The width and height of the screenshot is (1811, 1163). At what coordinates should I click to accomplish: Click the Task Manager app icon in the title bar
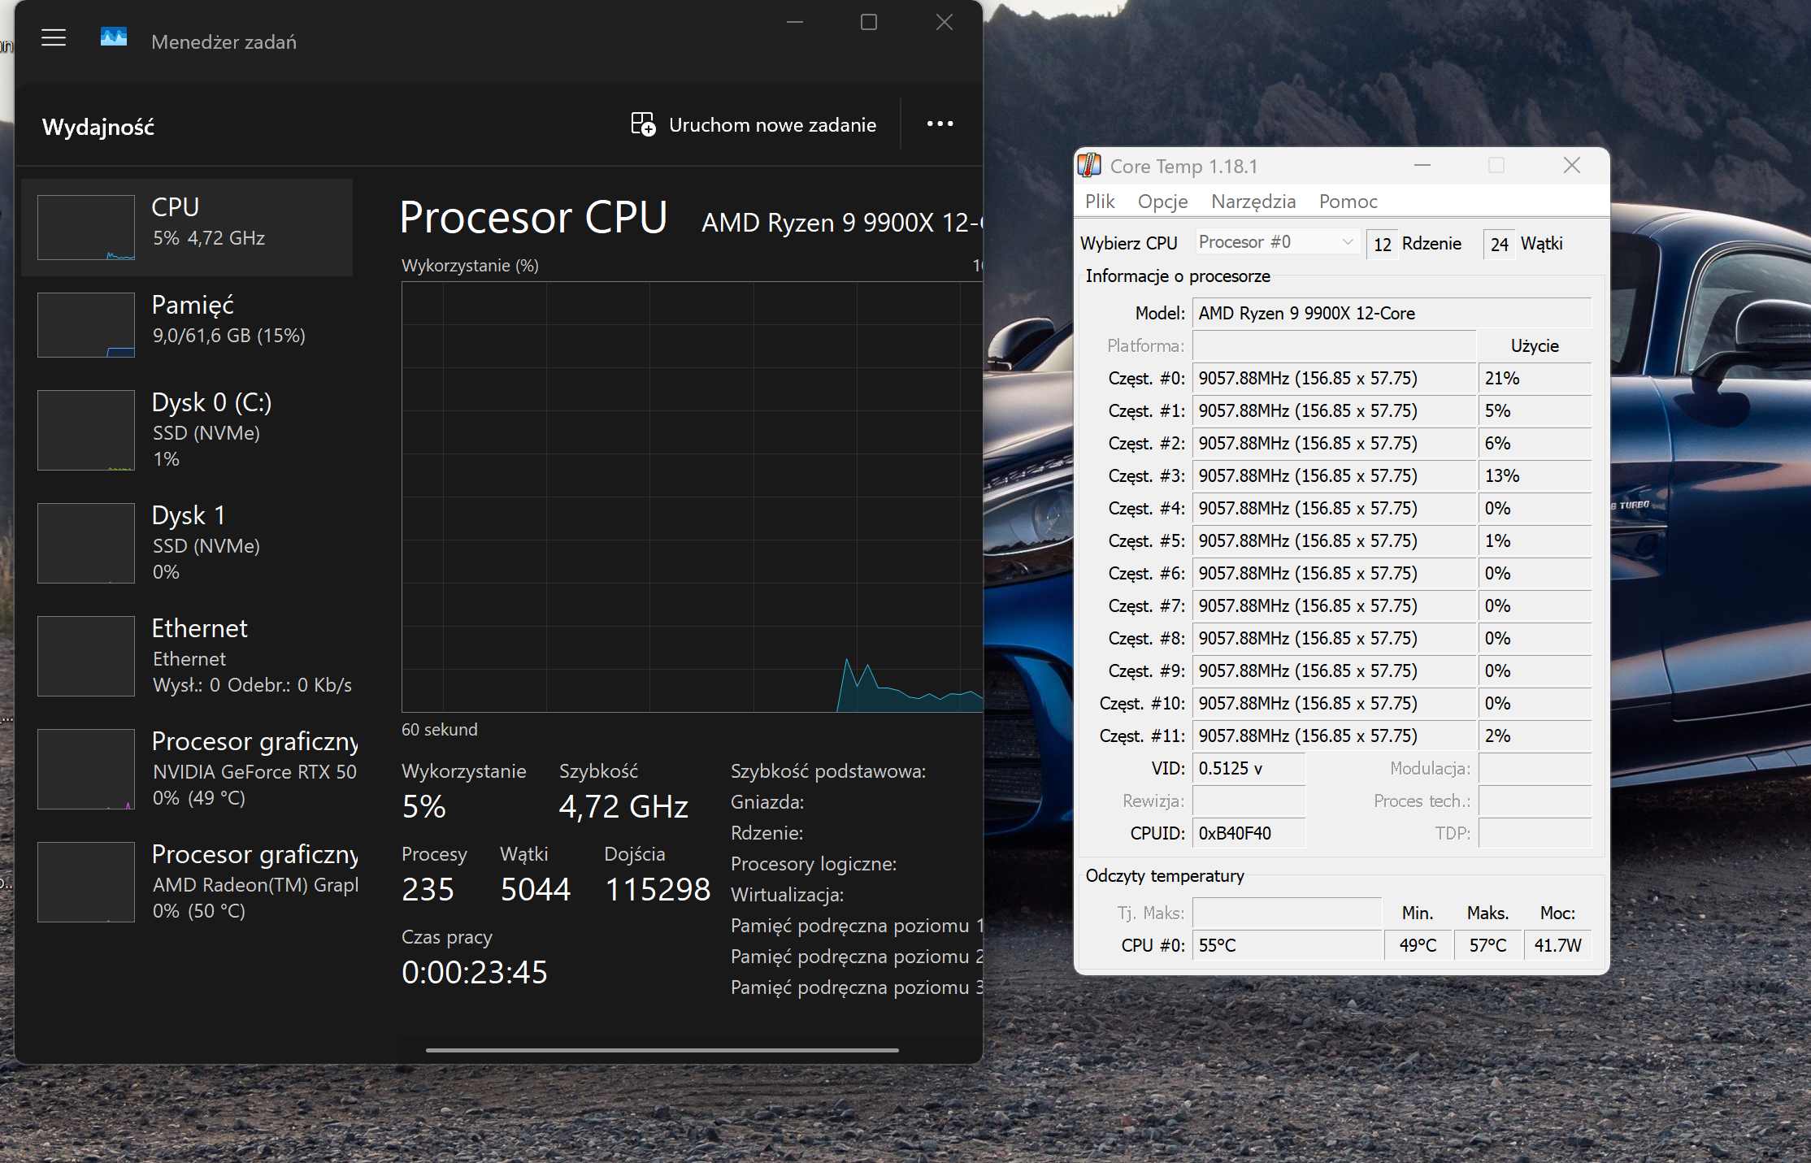click(x=114, y=37)
